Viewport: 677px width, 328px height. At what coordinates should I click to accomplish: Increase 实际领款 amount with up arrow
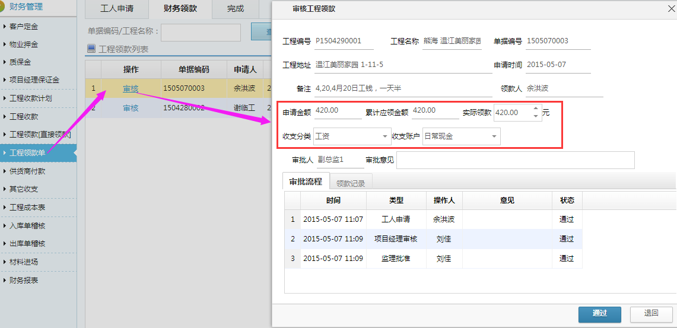536,109
